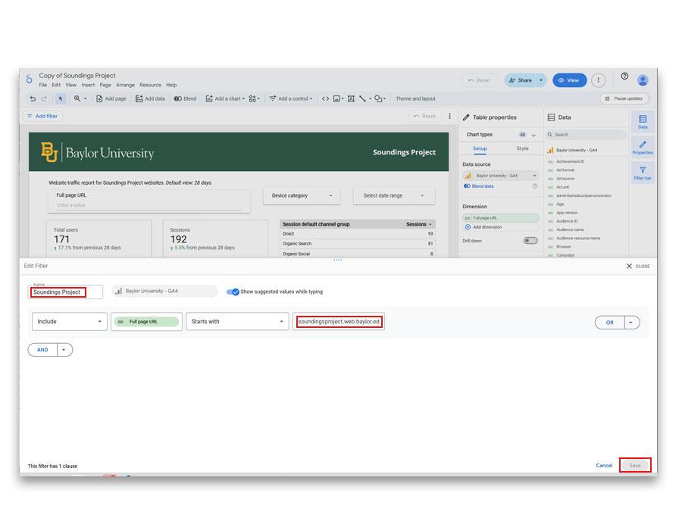682x518 pixels.
Task: Activate the selection pointer tool
Action: (61, 98)
